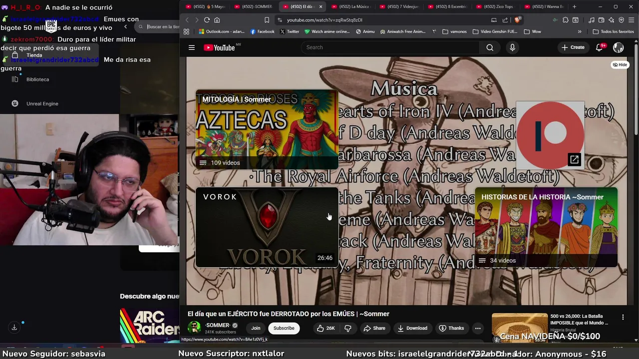Viewport: 639px width, 359px height.
Task: Bookmark this page with the bookmark icon
Action: pyautogui.click(x=267, y=20)
